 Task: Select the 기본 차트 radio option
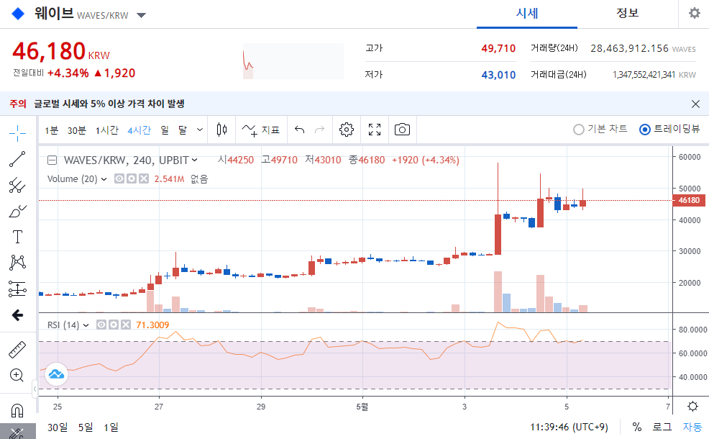[600, 130]
